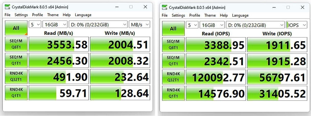Run RND4K Q1T1 test in left window
Viewport: 311px width, 116px height.
click(16, 93)
